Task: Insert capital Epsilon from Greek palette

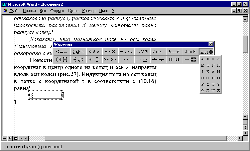Action: 202,65
